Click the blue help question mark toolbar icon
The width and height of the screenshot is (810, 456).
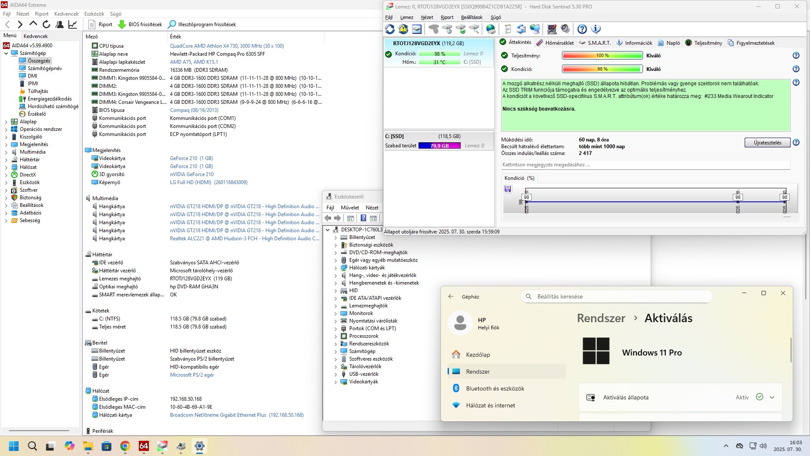tap(582, 29)
